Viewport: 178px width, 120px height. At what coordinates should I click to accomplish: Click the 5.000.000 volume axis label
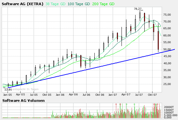click(170, 115)
